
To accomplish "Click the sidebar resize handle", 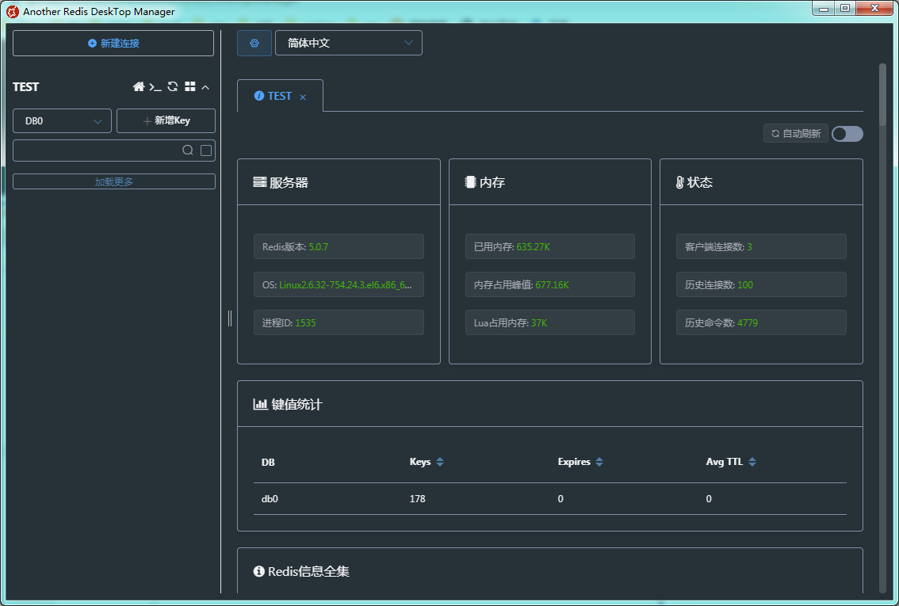I will [230, 318].
